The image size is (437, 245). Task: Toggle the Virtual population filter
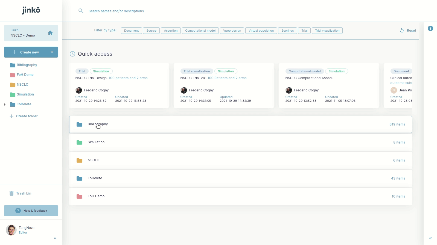261,31
